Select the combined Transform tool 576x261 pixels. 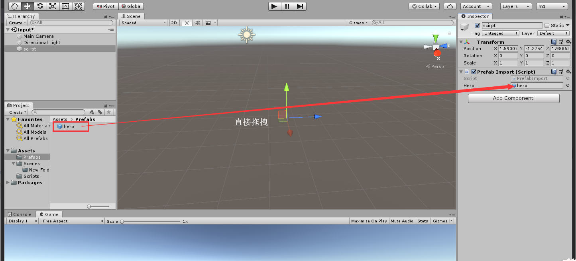[78, 6]
